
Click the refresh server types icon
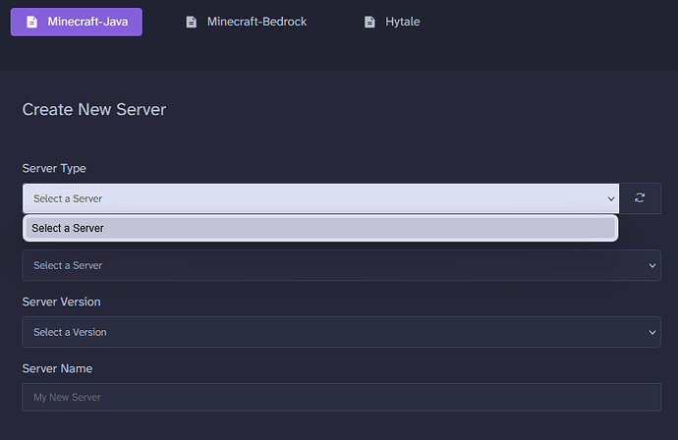pyautogui.click(x=640, y=198)
